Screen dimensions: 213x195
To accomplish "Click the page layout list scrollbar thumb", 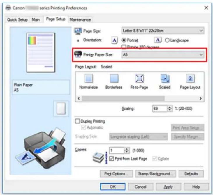I will coord(123,98).
